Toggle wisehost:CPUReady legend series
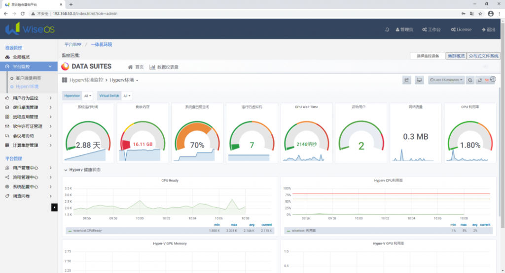The height and width of the screenshot is (273, 505). point(86,230)
